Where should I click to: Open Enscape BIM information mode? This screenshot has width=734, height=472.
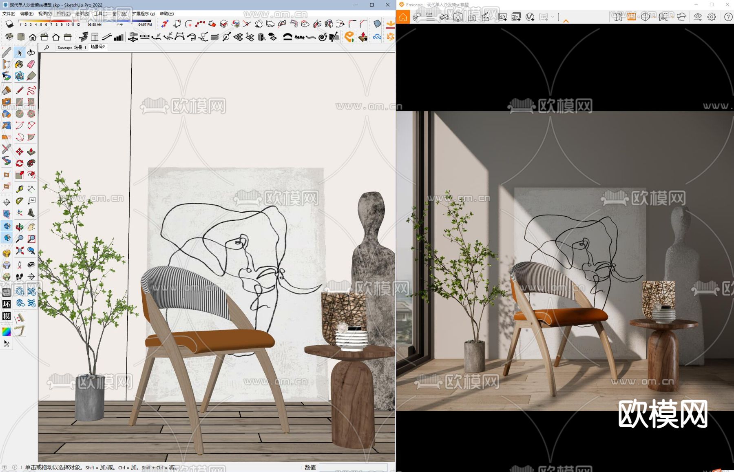tap(430, 17)
